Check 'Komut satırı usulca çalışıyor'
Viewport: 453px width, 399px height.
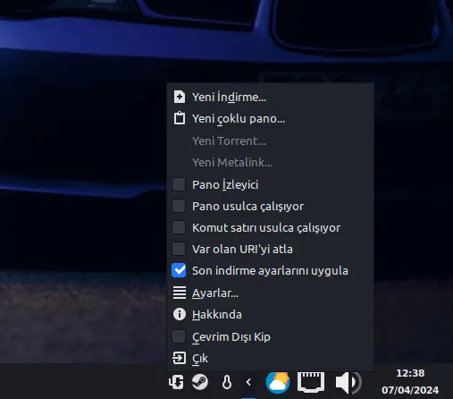click(x=179, y=227)
